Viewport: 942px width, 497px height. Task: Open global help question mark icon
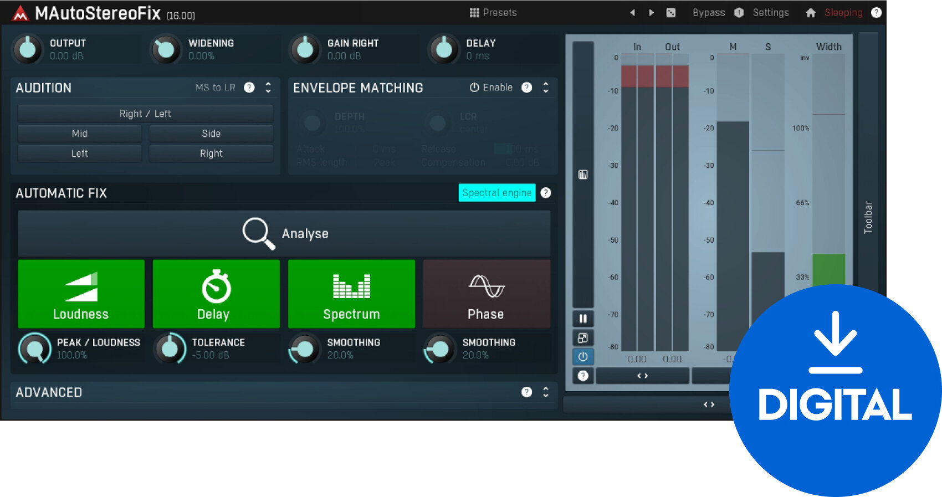pyautogui.click(x=876, y=12)
